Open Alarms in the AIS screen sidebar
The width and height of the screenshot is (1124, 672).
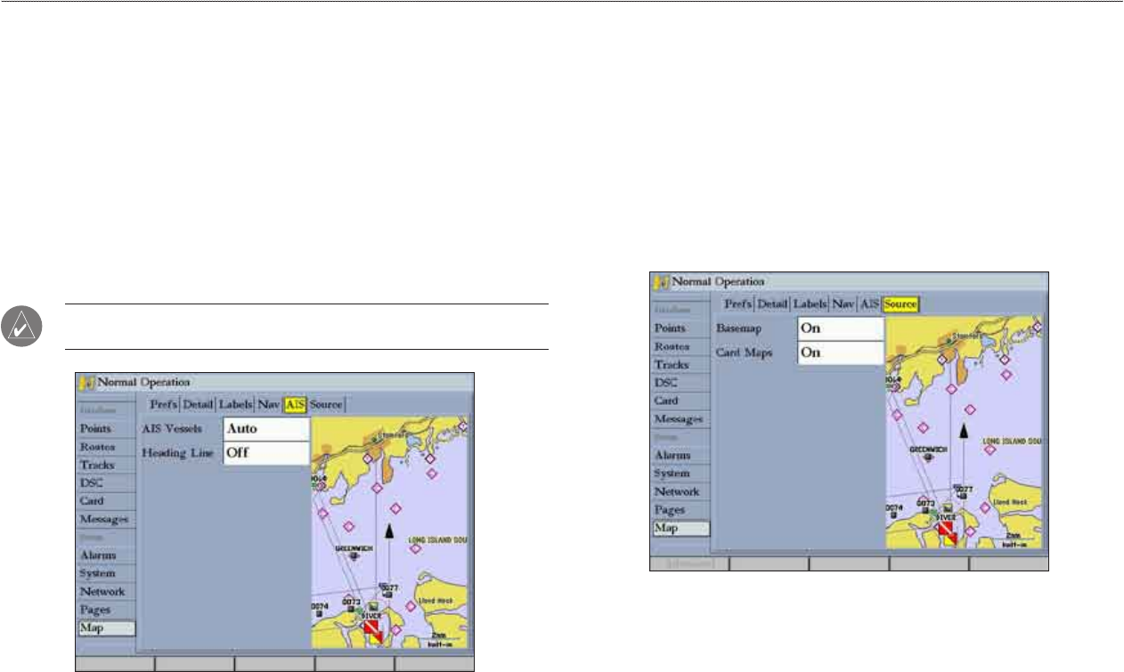106,555
